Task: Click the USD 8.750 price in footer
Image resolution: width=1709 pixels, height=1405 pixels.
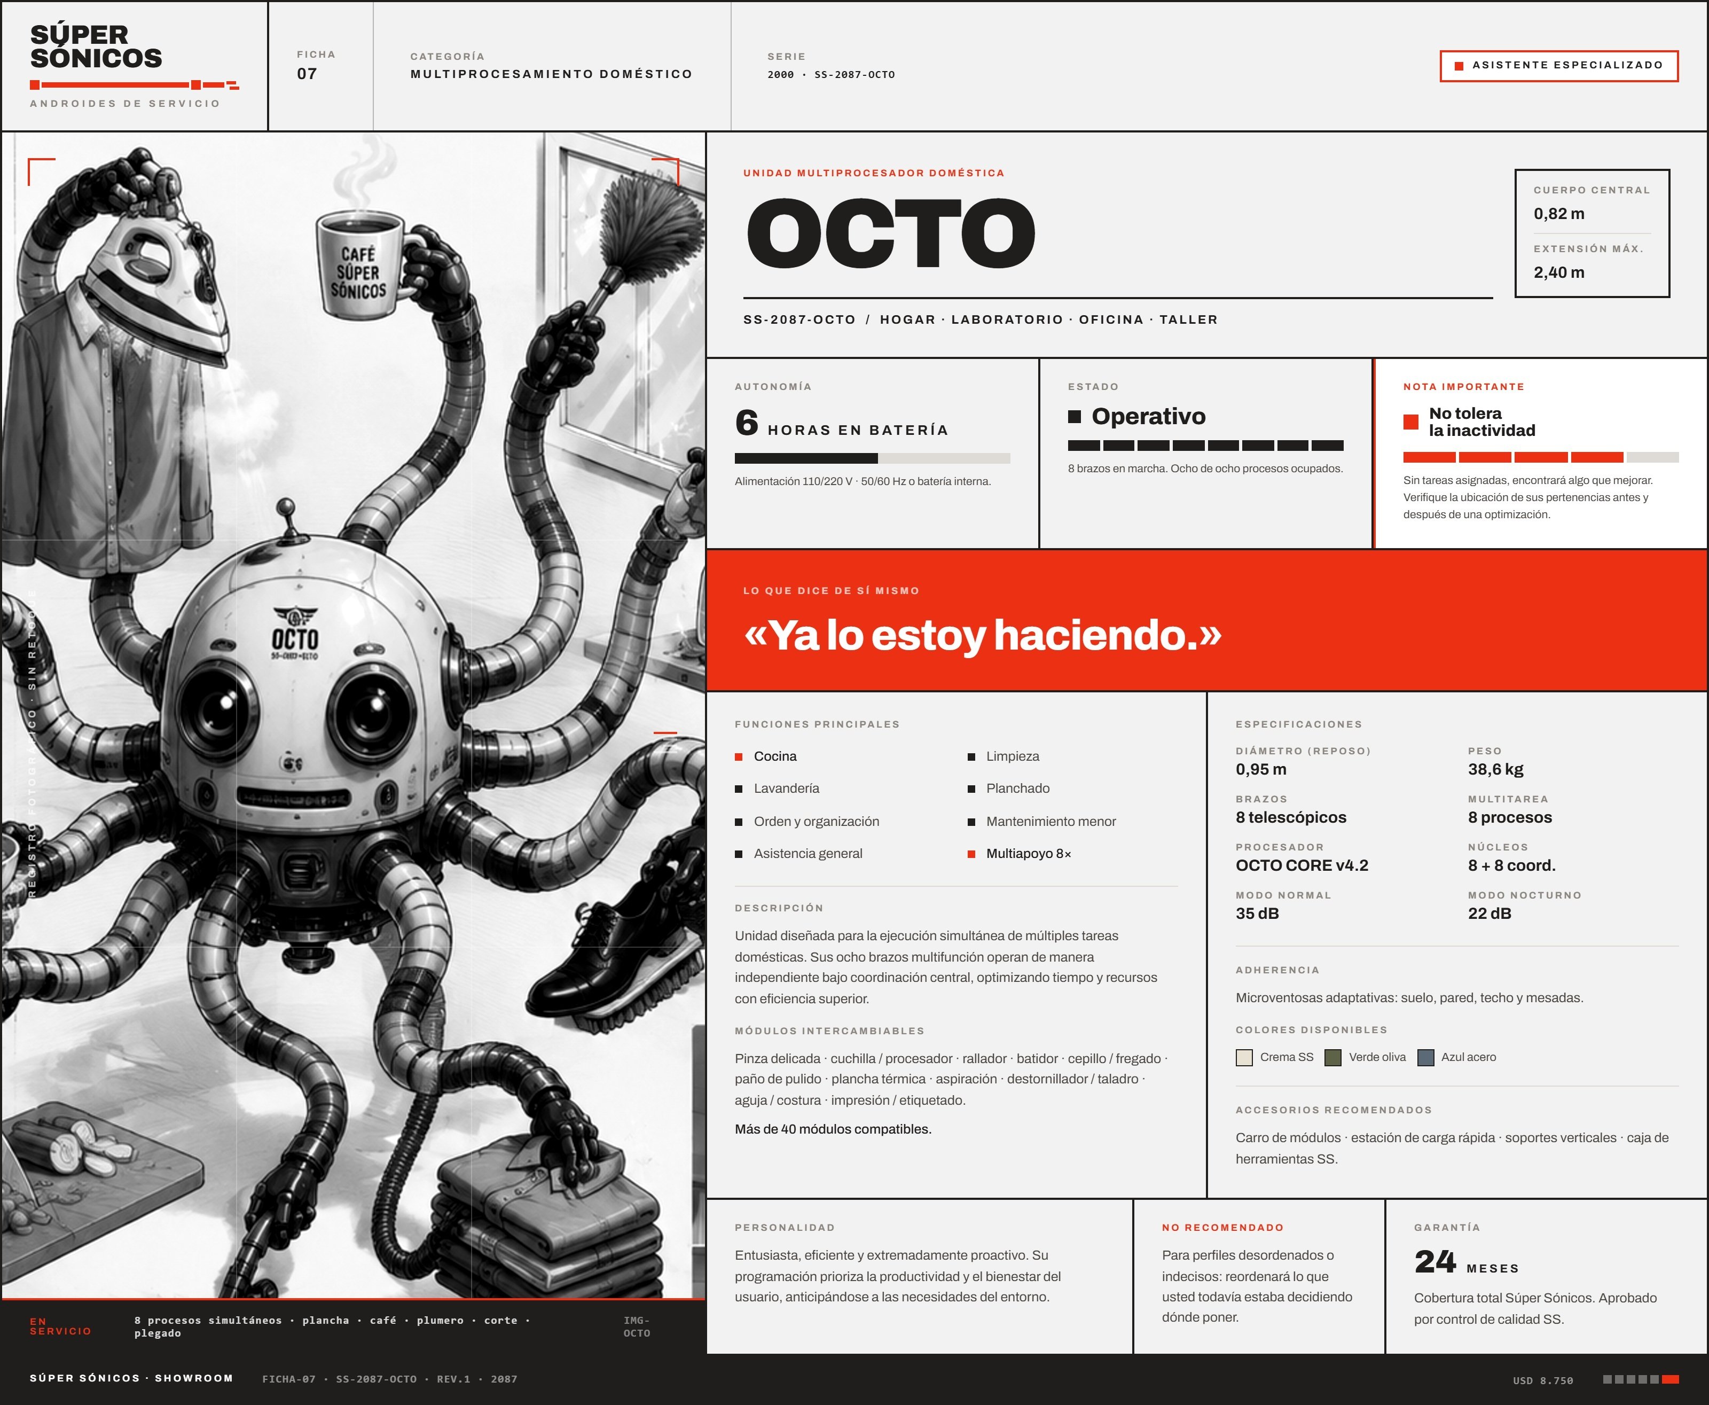Action: tap(1543, 1381)
